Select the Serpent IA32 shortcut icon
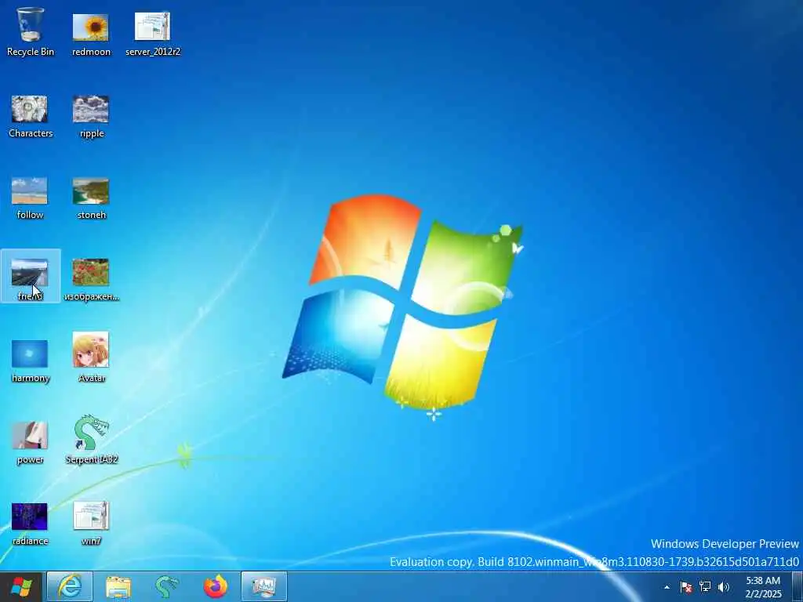 click(x=92, y=439)
